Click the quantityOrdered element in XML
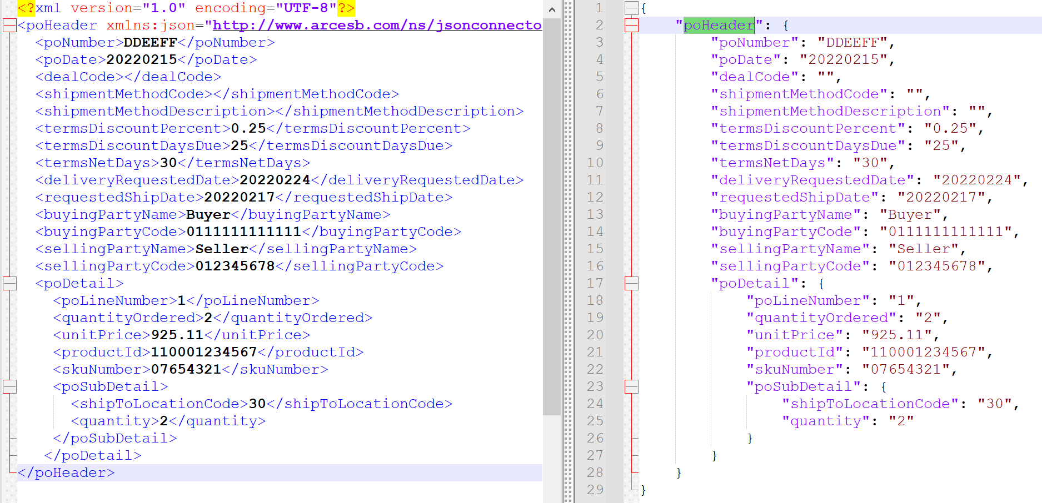This screenshot has width=1042, height=503. click(213, 318)
